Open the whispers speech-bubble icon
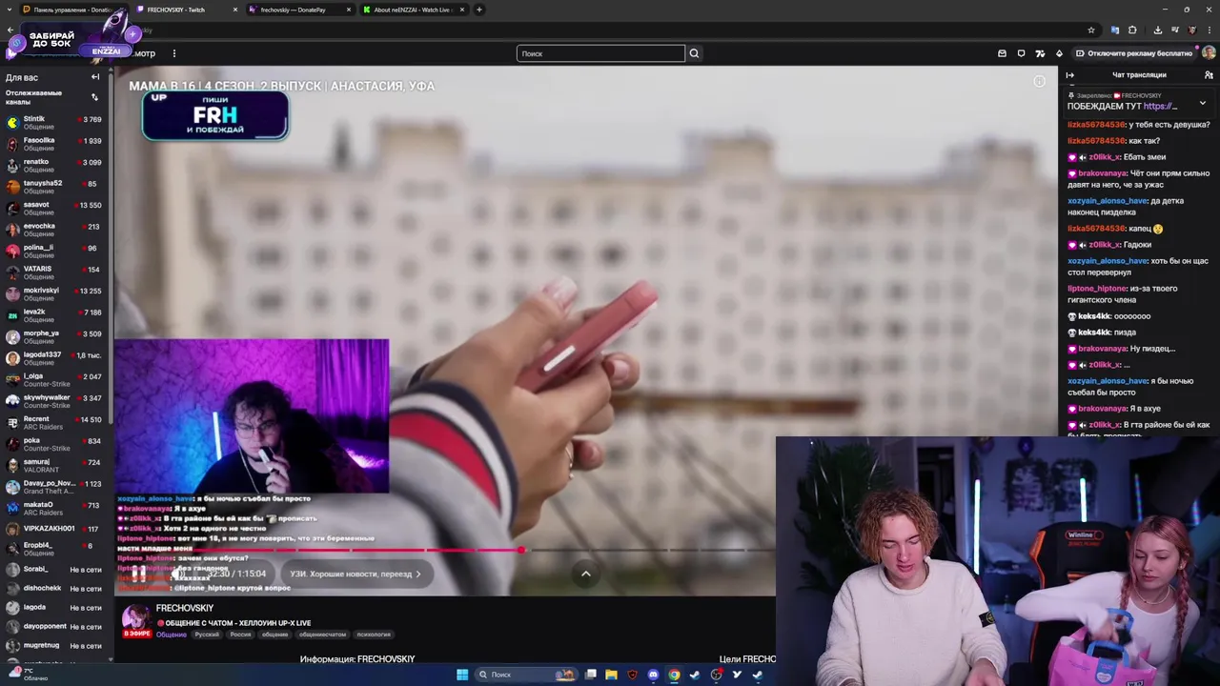1220x686 pixels. tap(1021, 53)
